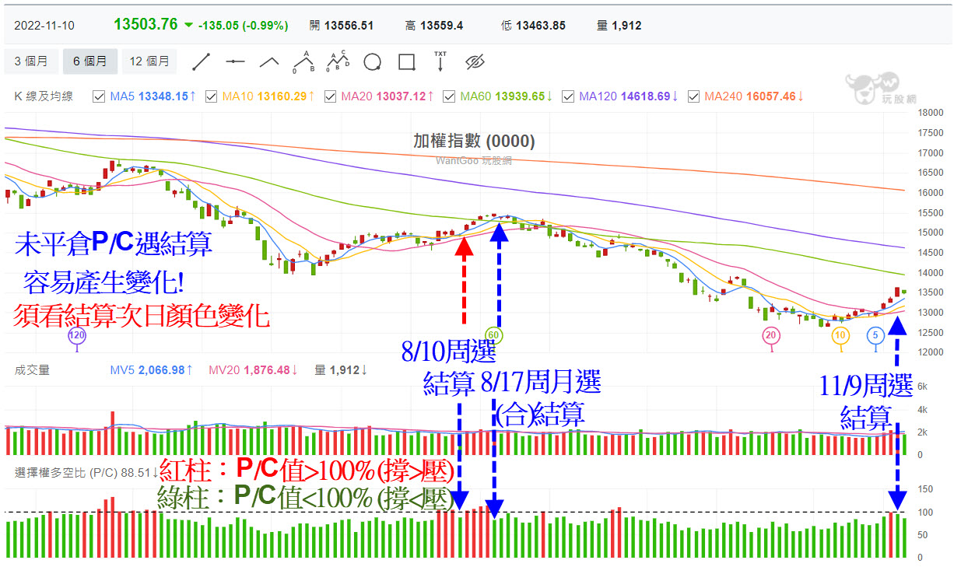Select the trend line drawing tool
This screenshot has height=567, width=961.
202,61
